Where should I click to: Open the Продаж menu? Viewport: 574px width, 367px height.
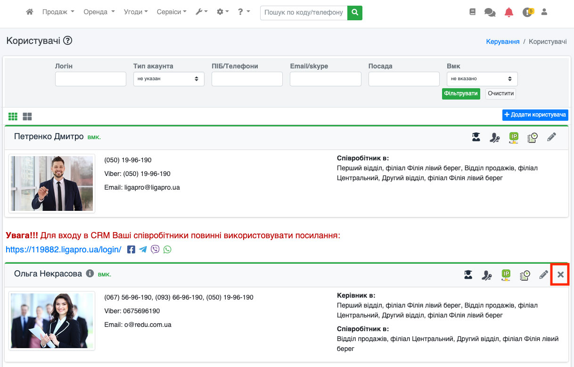58,12
